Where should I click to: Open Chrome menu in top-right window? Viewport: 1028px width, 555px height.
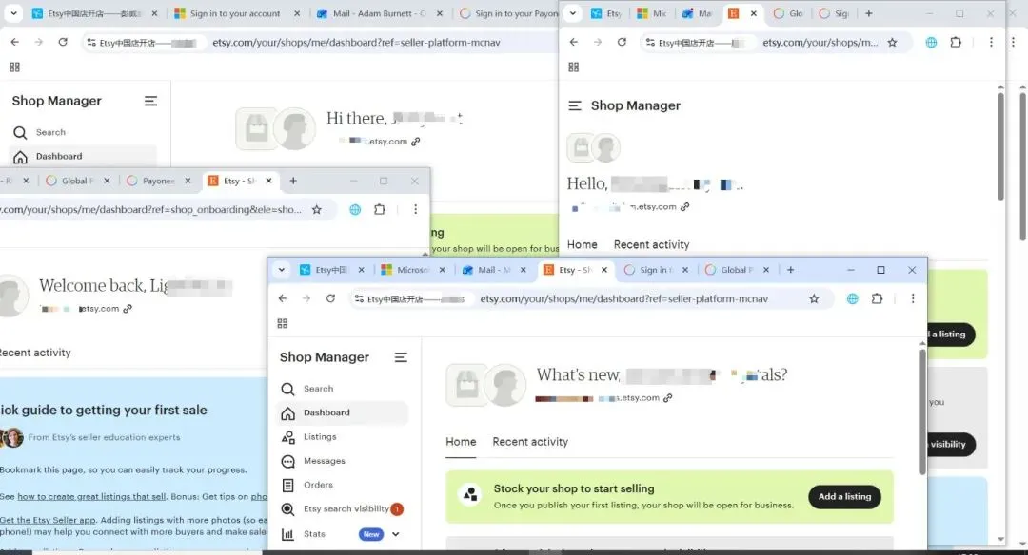991,42
